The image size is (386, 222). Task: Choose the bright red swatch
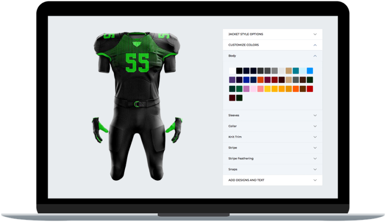310,89
